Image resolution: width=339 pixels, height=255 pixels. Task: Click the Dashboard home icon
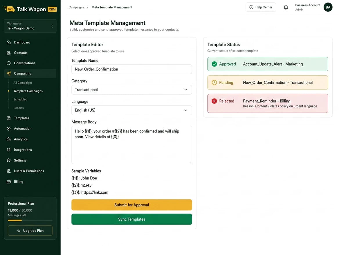click(9, 42)
